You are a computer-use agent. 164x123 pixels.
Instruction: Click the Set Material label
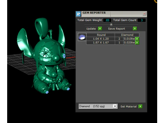[x=128, y=107]
